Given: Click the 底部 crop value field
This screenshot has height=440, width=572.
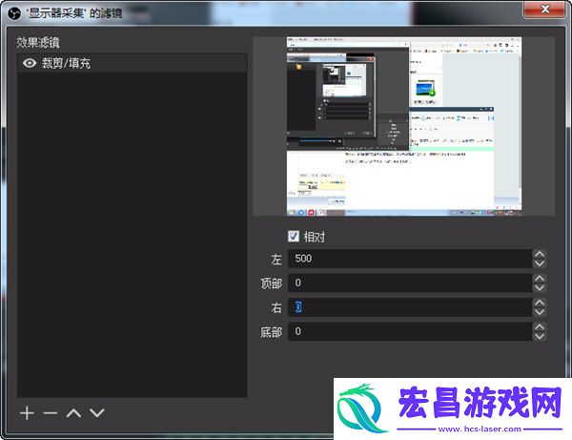Looking at the screenshot, I should tap(410, 331).
